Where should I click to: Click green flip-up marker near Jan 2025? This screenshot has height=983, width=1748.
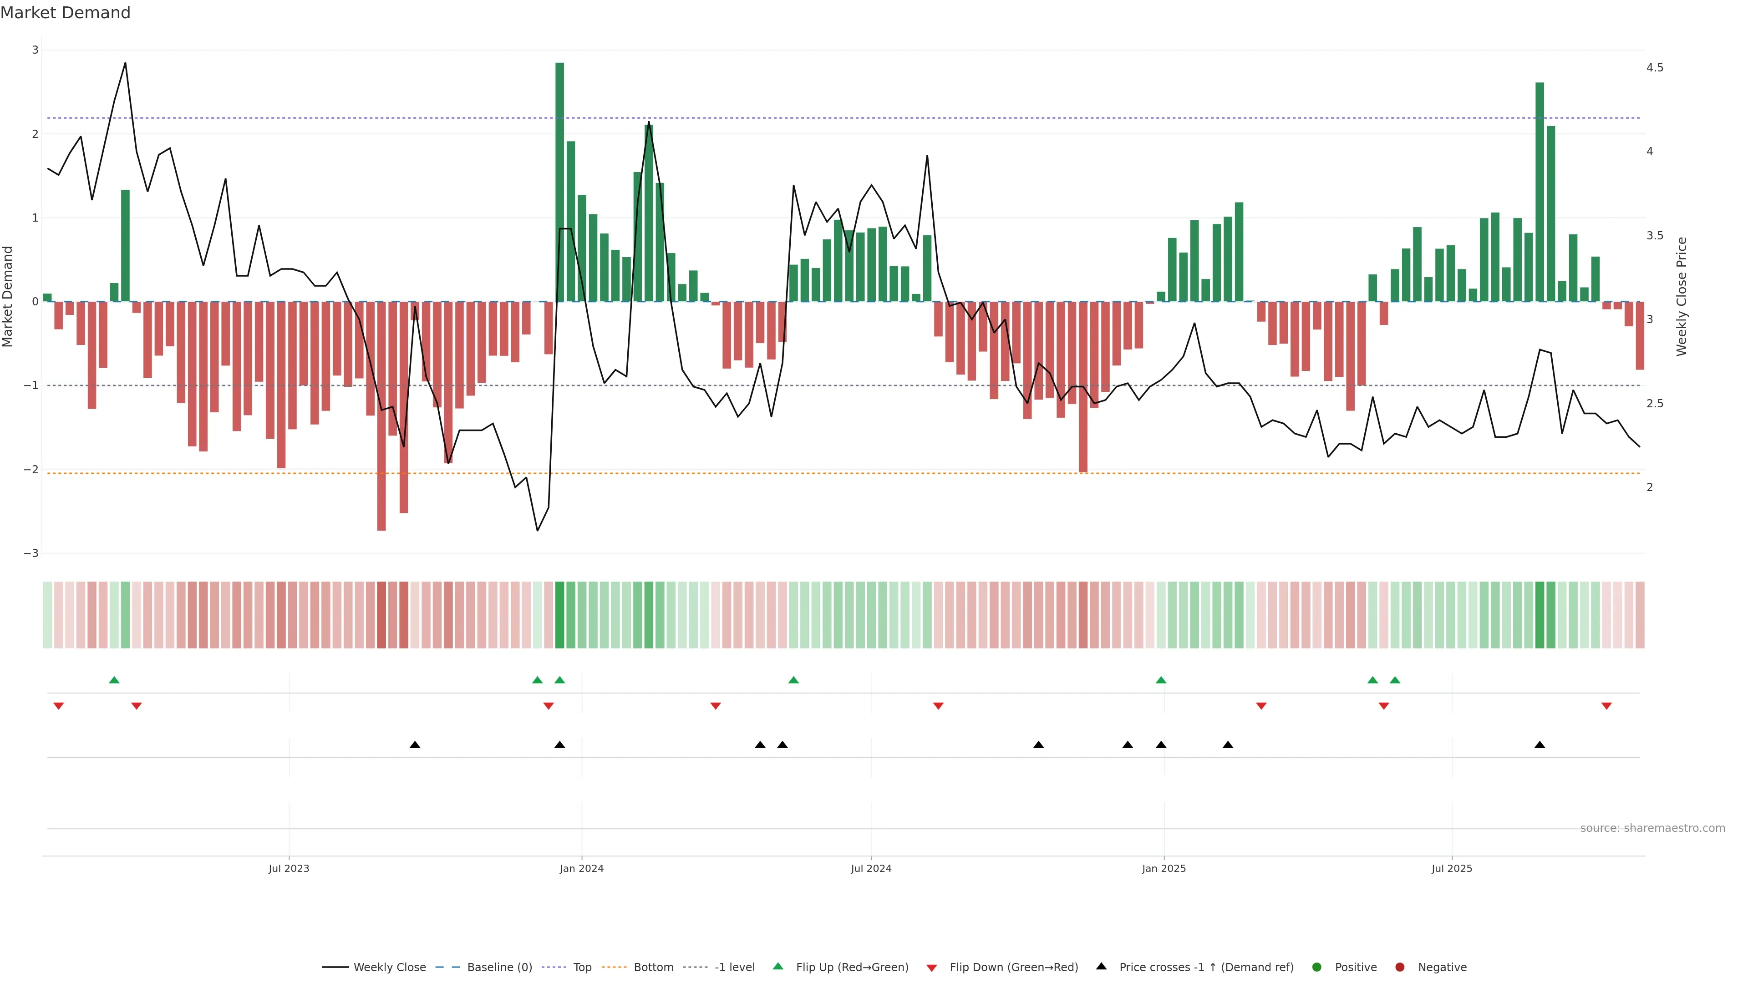click(x=1161, y=680)
